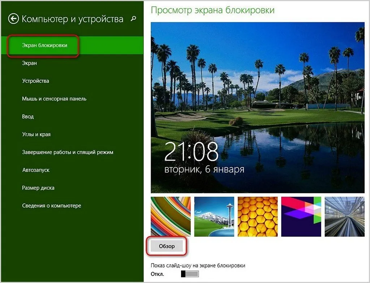Choose the yellow honeycomb thumbnail
This screenshot has height=283, width=370.
(x=258, y=216)
